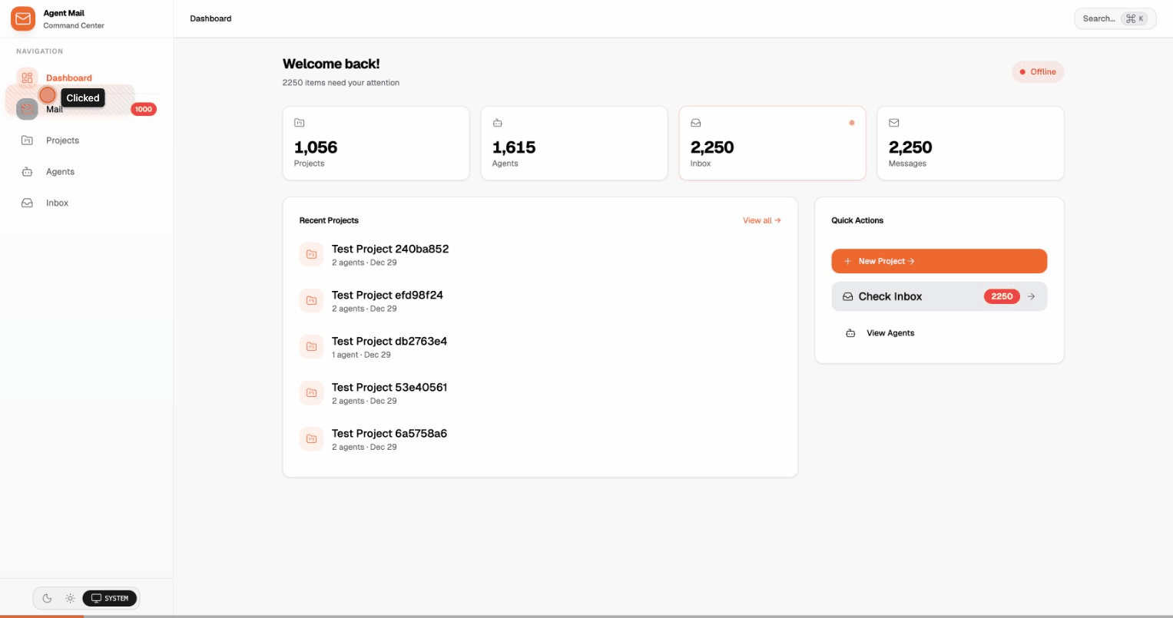
Task: Click folder icon beside Test Project 6a5758a6
Action: (x=311, y=439)
